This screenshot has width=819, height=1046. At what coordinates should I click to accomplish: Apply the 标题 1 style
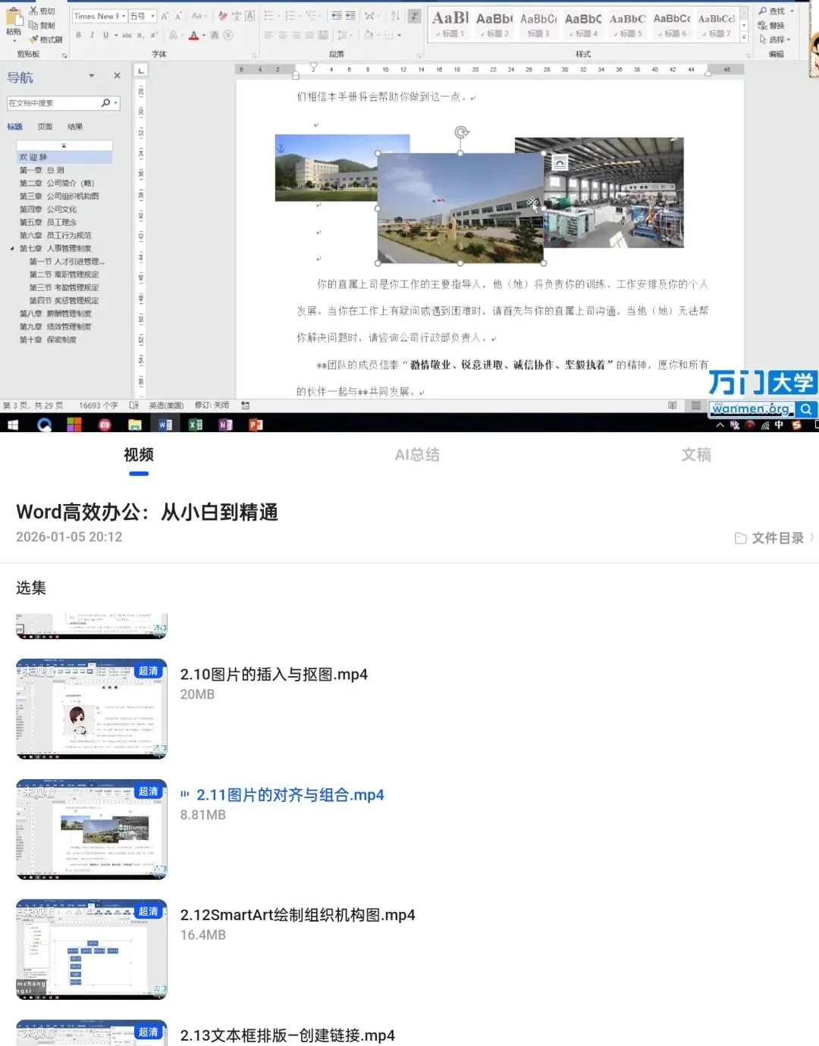[x=450, y=23]
